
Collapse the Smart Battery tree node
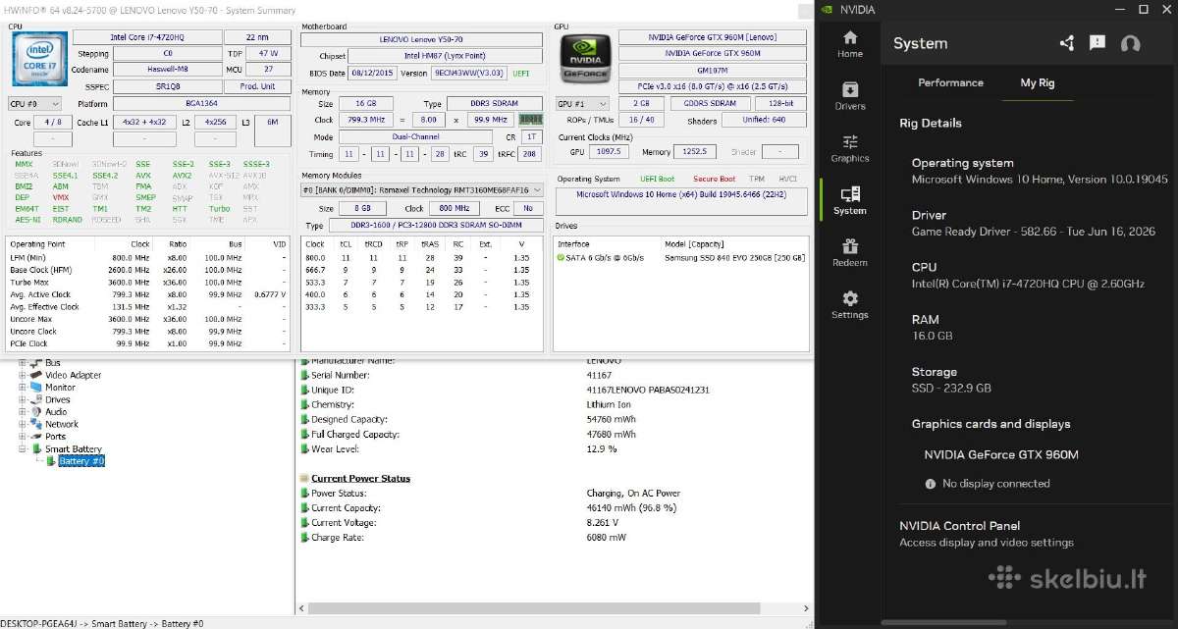point(23,448)
